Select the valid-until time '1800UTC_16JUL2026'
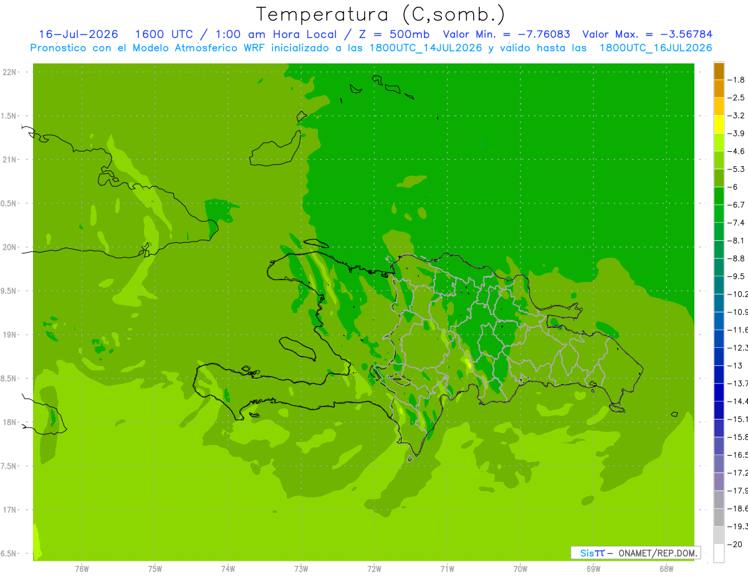Image resolution: width=748 pixels, height=577 pixels. coord(656,48)
